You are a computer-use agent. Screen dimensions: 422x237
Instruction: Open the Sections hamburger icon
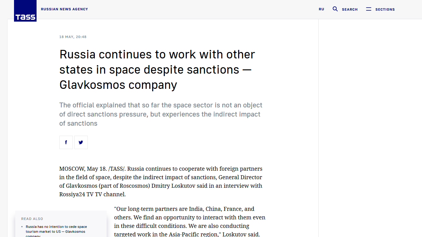(369, 9)
